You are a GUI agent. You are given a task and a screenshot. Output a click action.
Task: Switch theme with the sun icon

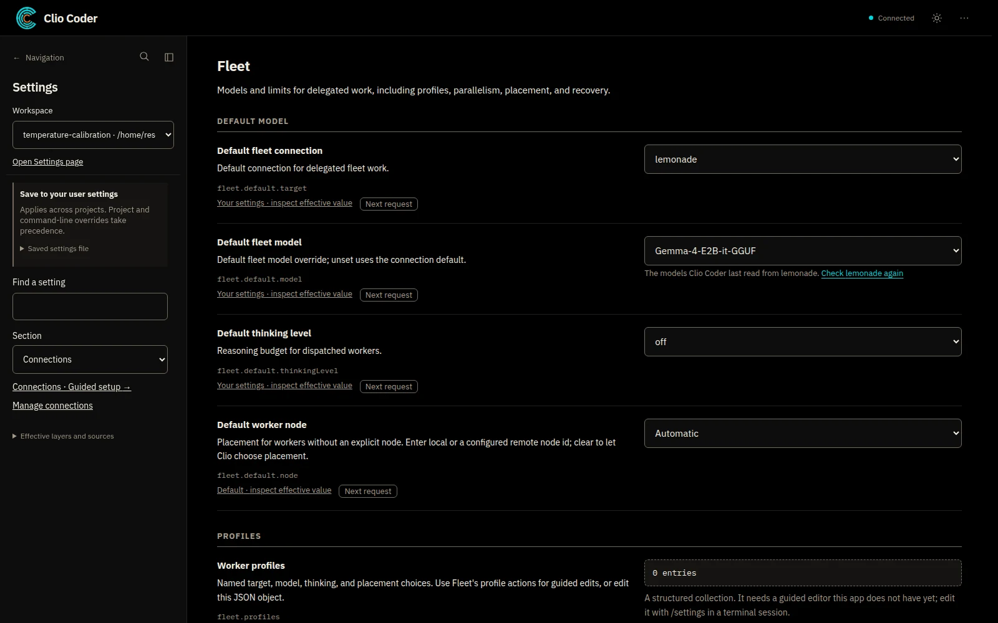937,18
